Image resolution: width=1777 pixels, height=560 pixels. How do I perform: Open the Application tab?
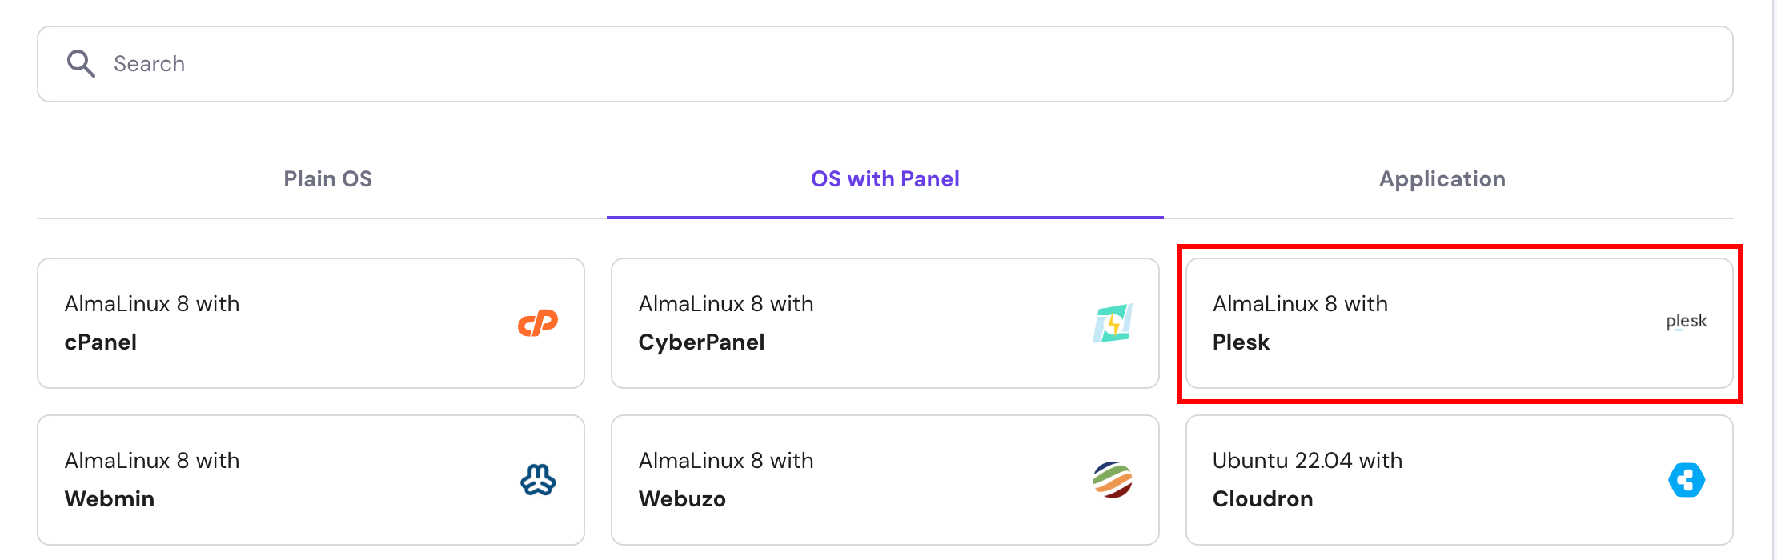tap(1442, 179)
